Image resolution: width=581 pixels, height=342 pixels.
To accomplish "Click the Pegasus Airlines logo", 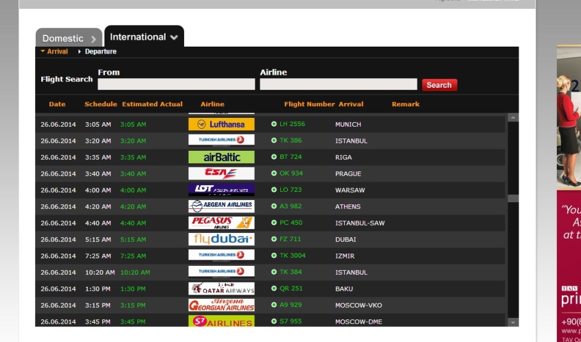I will tap(221, 223).
